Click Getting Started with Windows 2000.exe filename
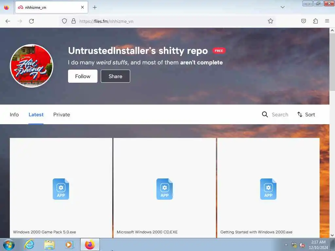Image resolution: width=335 pixels, height=251 pixels. [x=256, y=232]
